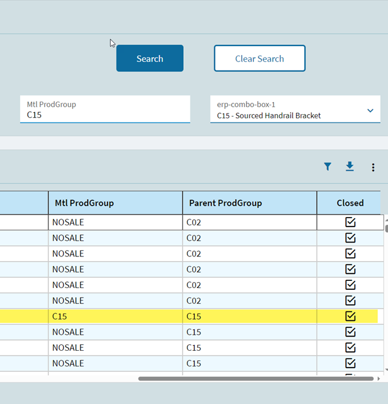Screen dimensions: 388x404
Task: Click the filter funnel icon
Action: pyautogui.click(x=328, y=167)
